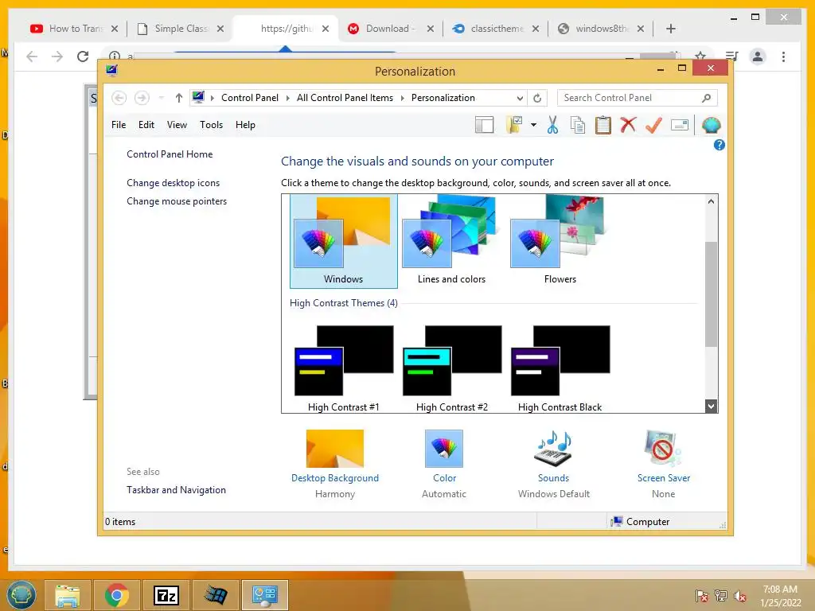Screen dimensions: 815x611
Task: Click the search magnifier icon
Action: (x=706, y=98)
